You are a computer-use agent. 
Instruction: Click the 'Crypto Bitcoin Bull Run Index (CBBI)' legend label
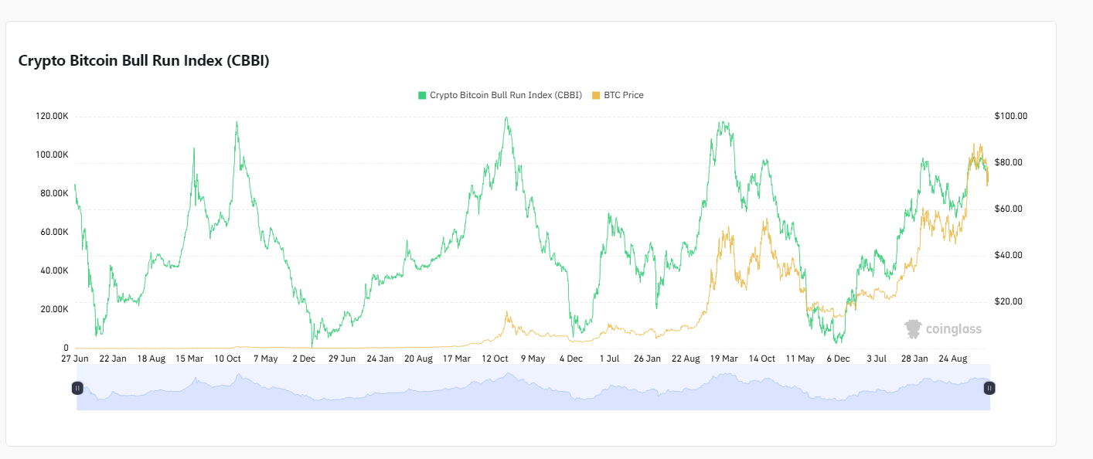coord(506,96)
